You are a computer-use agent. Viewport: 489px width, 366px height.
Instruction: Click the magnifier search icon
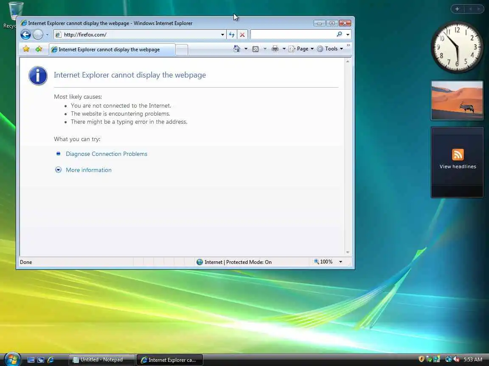(339, 34)
